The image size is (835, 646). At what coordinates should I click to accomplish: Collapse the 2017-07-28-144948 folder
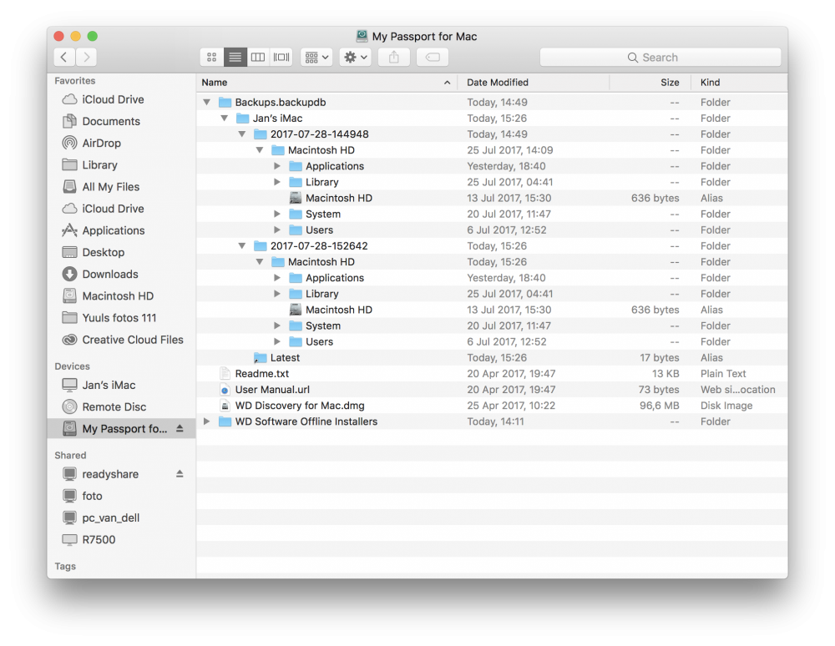[242, 134]
